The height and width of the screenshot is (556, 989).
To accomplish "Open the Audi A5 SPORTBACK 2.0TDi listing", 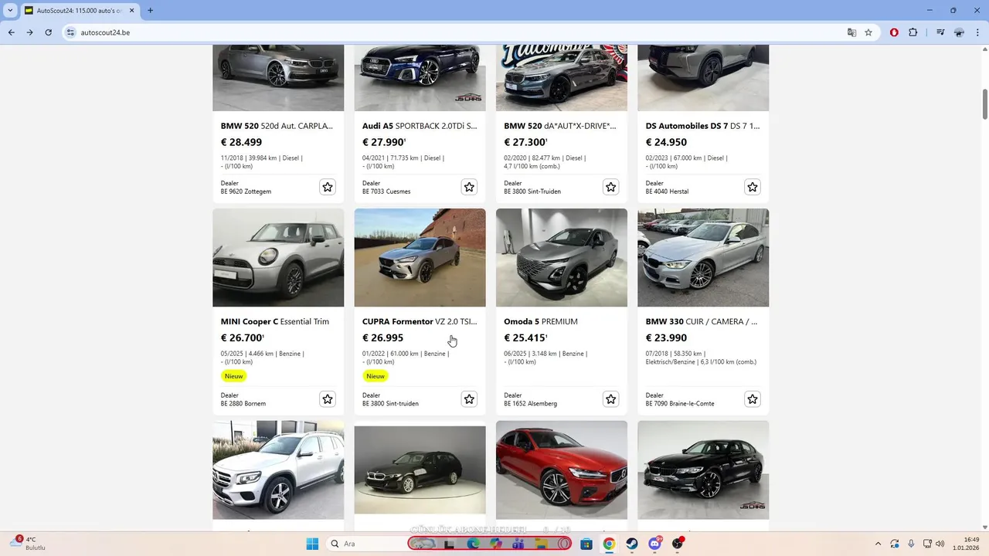I will (x=420, y=126).
